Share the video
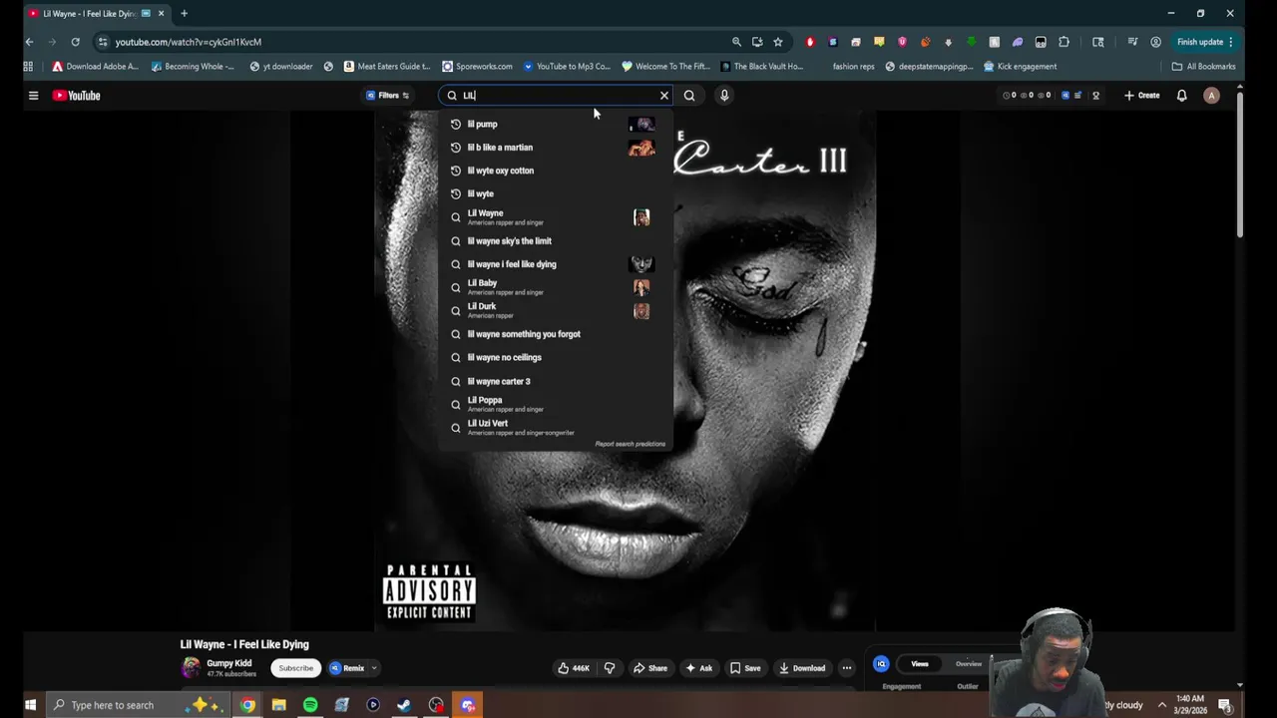The height and width of the screenshot is (718, 1277). pos(650,668)
